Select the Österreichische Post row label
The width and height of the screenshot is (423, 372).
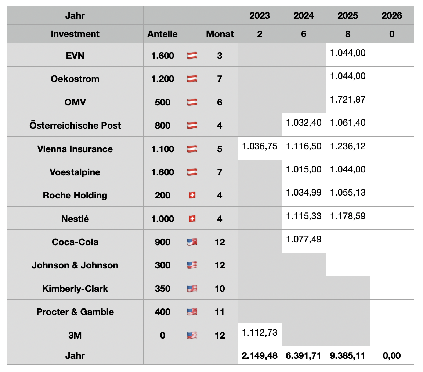[75, 125]
